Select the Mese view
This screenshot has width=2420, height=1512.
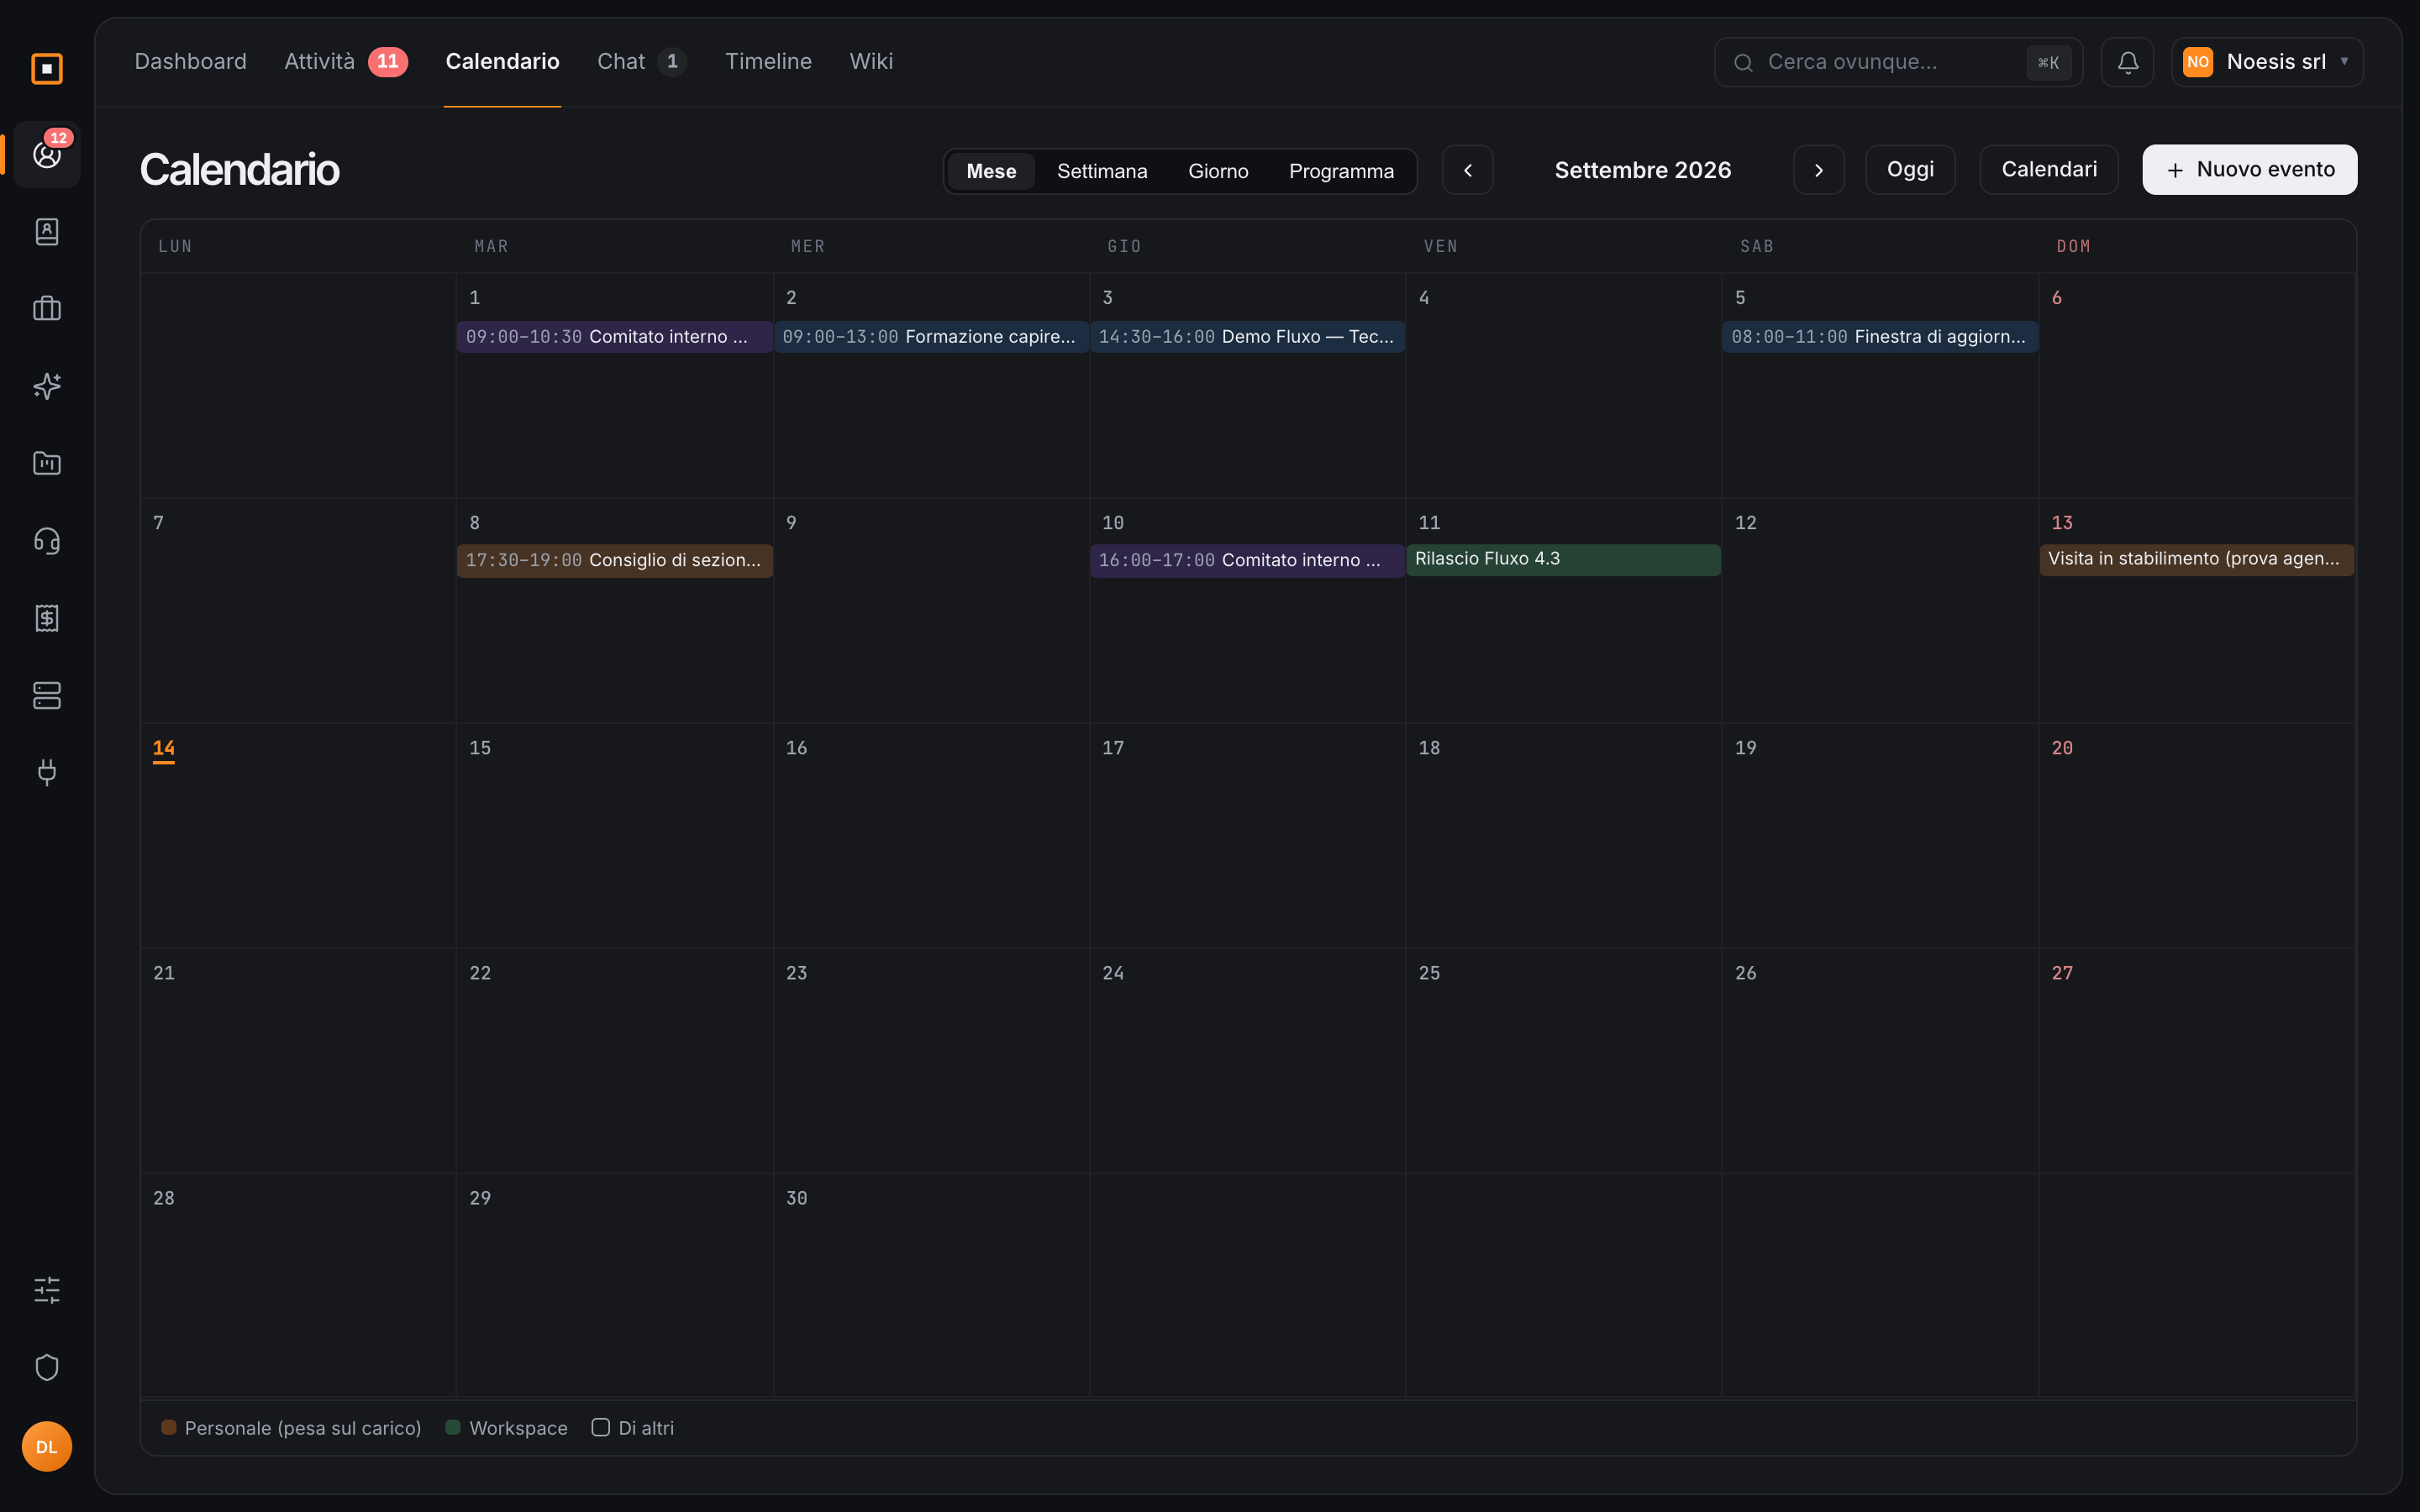991,171
